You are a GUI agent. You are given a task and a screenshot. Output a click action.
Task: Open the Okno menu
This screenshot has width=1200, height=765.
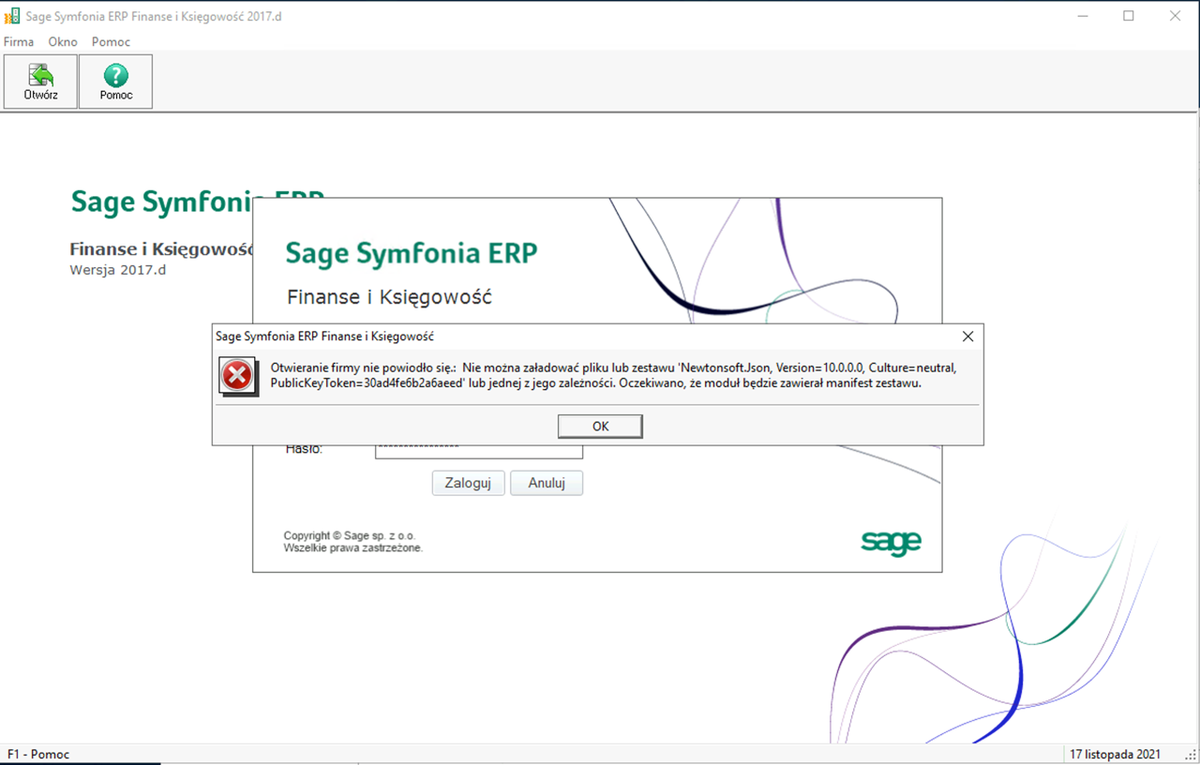63,41
